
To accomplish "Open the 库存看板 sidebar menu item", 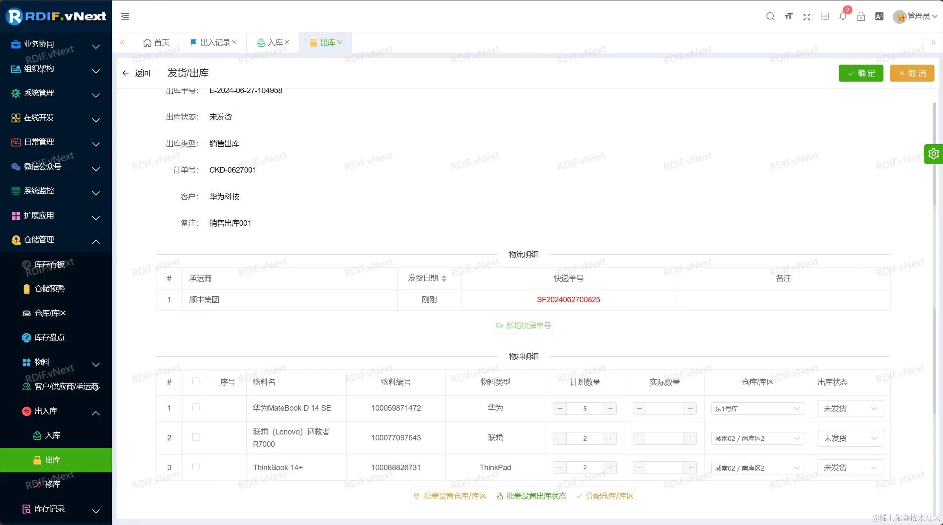I will tap(49, 264).
